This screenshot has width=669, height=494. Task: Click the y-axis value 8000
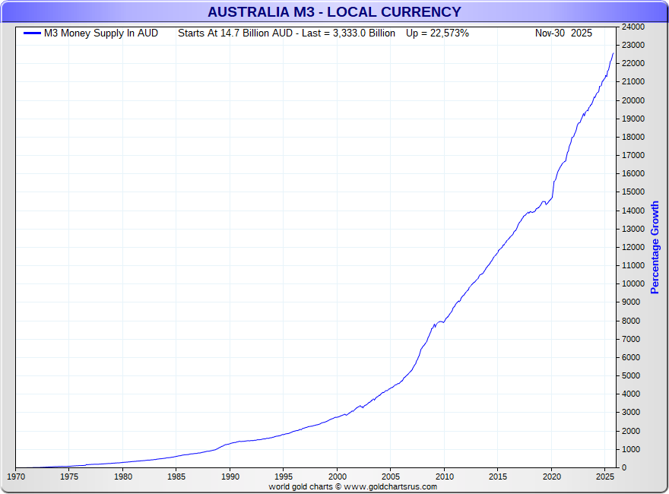(631, 321)
